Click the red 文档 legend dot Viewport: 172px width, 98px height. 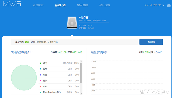click(41, 86)
